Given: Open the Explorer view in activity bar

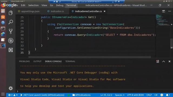Looking at the screenshot, I should pyautogui.click(x=11, y=13).
